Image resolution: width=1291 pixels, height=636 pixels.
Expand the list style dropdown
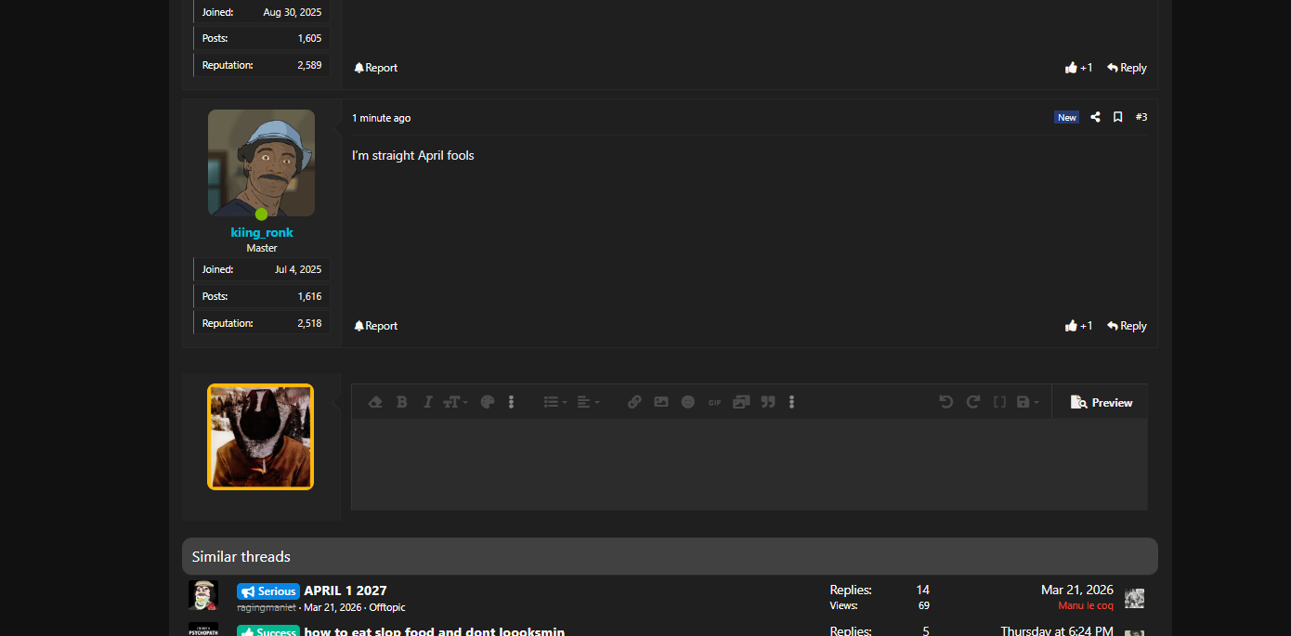(x=554, y=402)
